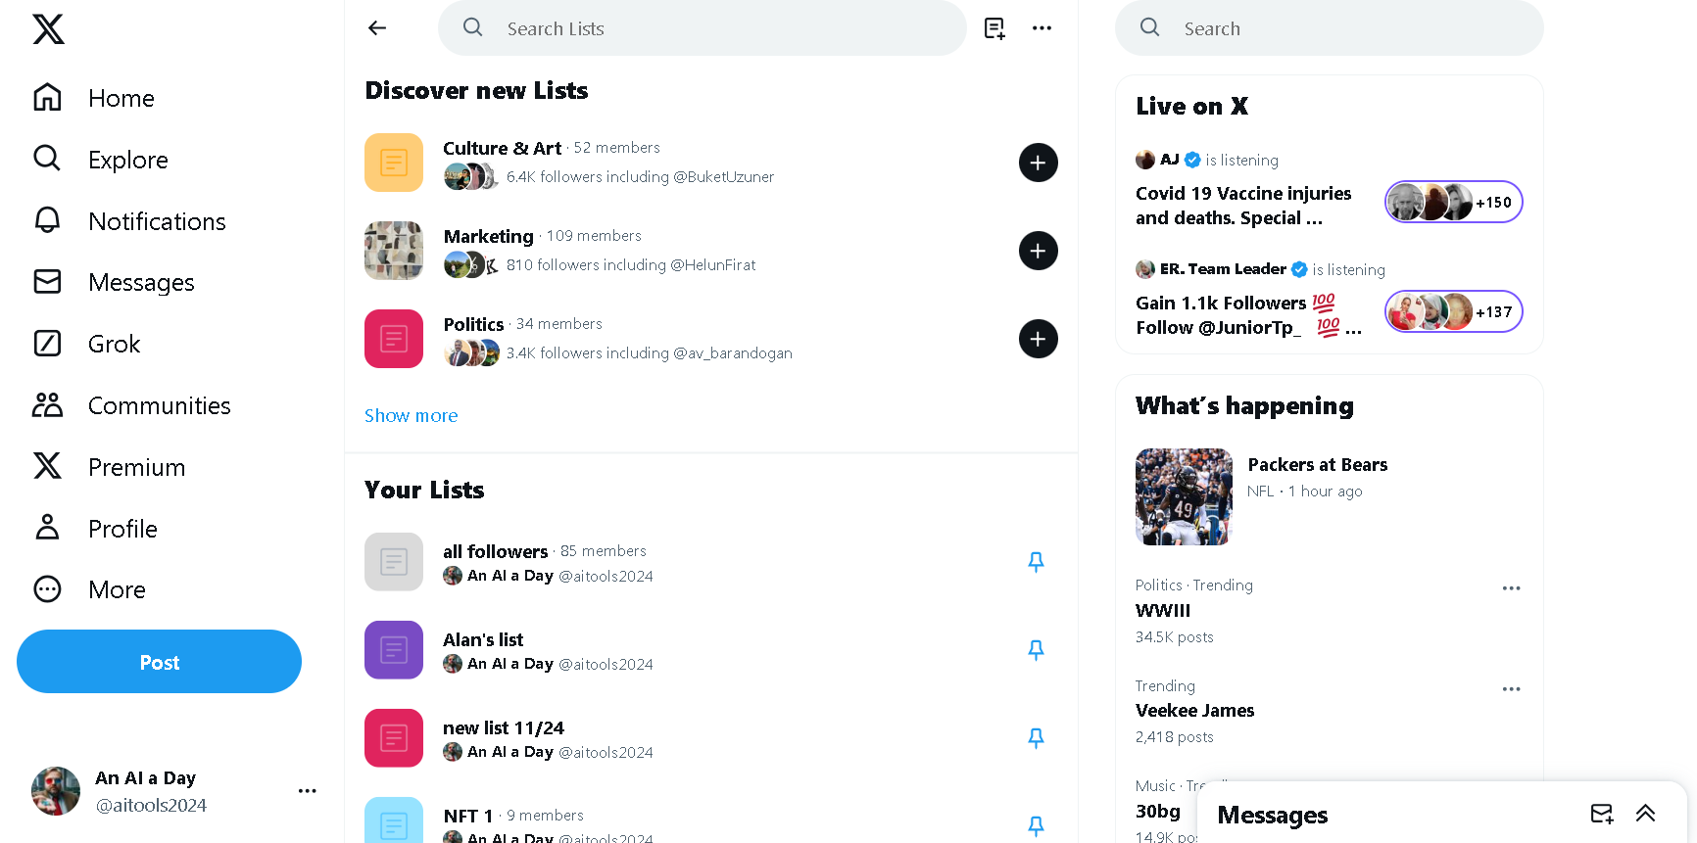Click the back arrow to leave Lists

coord(377,27)
